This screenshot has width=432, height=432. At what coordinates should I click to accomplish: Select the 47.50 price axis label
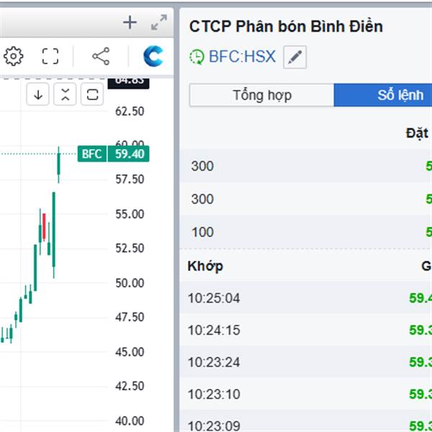coord(130,317)
